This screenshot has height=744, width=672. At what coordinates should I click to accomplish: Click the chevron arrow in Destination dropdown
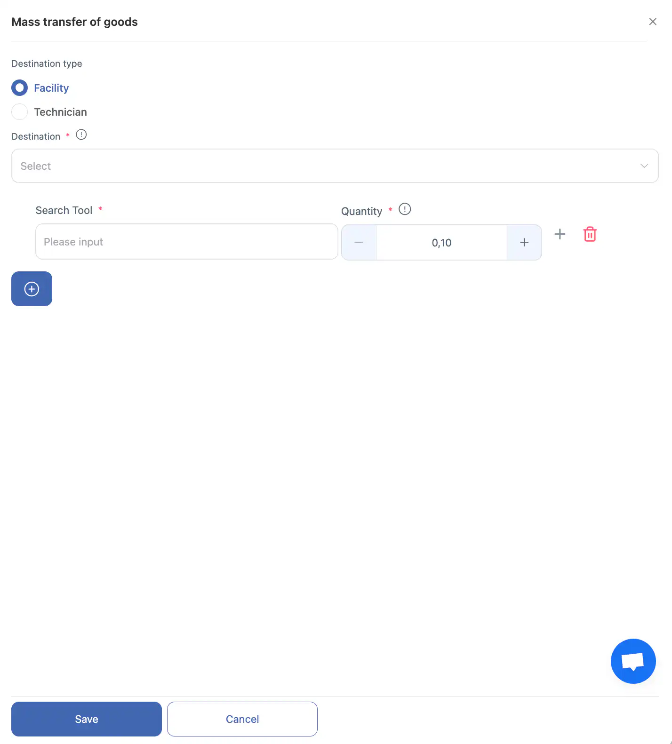tap(644, 166)
